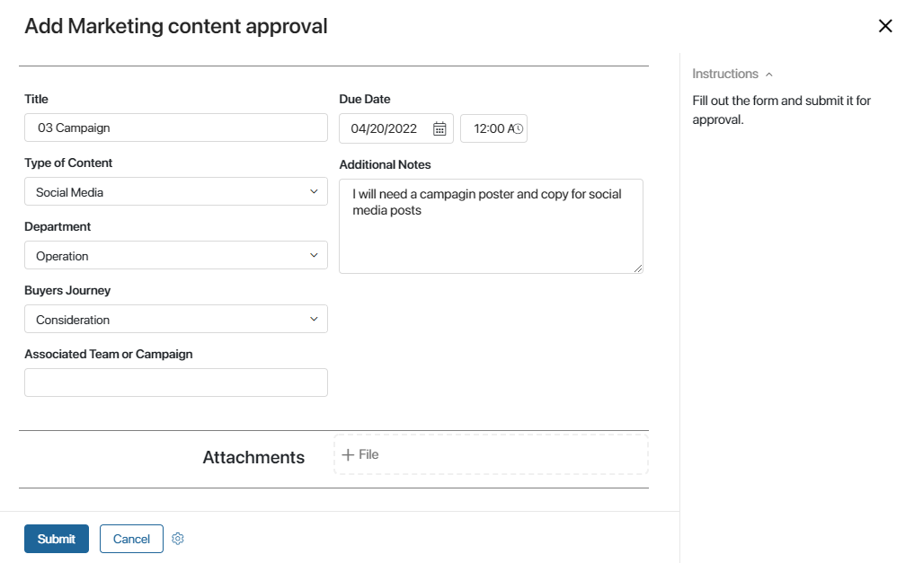Screen dimensions: 914x563
Task: Focus the Title field with 03 Campaign
Action: click(176, 128)
